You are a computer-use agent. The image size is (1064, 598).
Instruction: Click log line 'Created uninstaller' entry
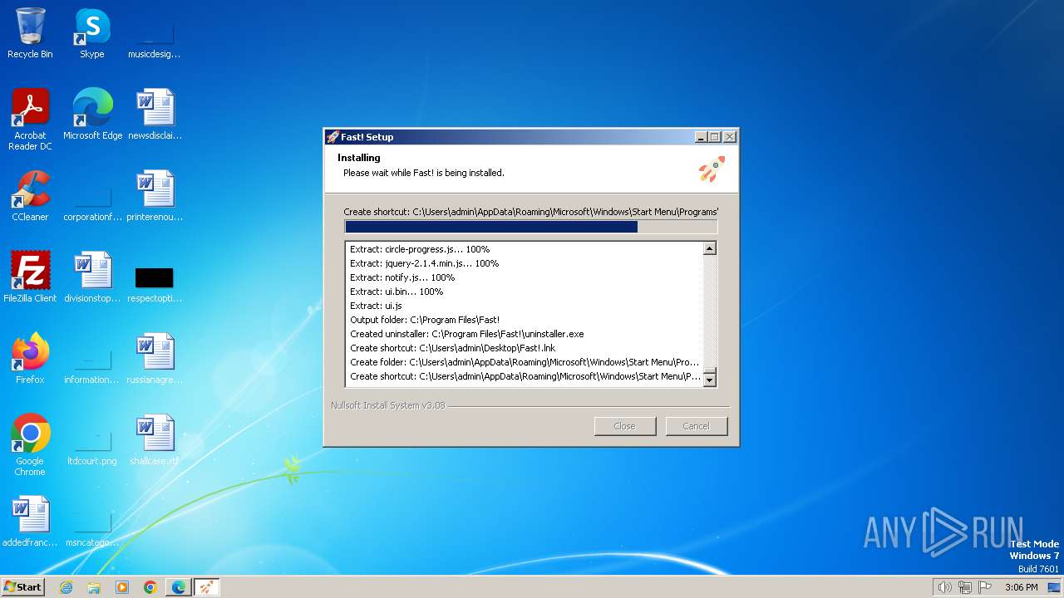tap(467, 334)
